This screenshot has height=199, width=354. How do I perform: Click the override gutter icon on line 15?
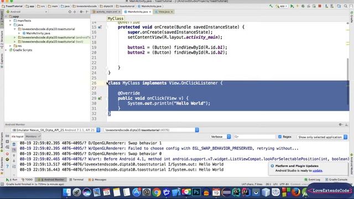pyautogui.click(x=100, y=27)
